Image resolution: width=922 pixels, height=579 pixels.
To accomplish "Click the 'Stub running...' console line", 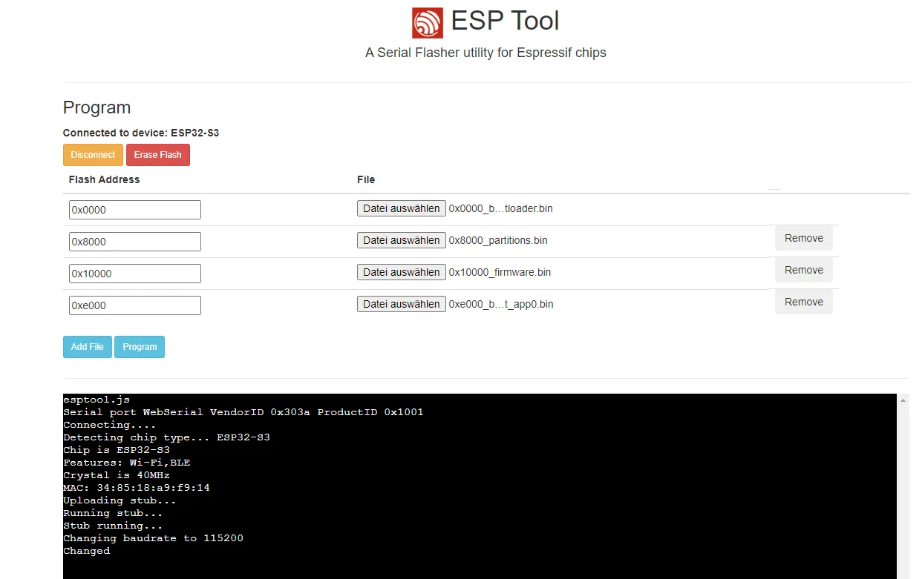I will (113, 526).
